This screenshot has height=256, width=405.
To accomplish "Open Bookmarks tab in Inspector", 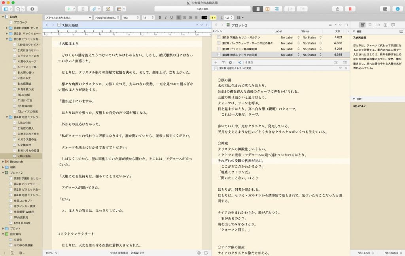I will click(370, 25).
